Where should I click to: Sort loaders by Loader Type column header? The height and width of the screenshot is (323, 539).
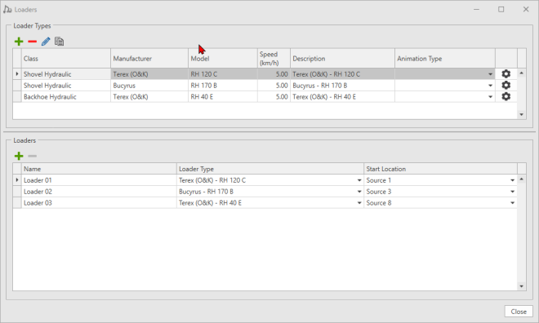click(270, 169)
